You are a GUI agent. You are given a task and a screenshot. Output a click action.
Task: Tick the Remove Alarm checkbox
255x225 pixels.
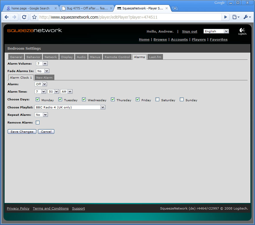[38, 123]
